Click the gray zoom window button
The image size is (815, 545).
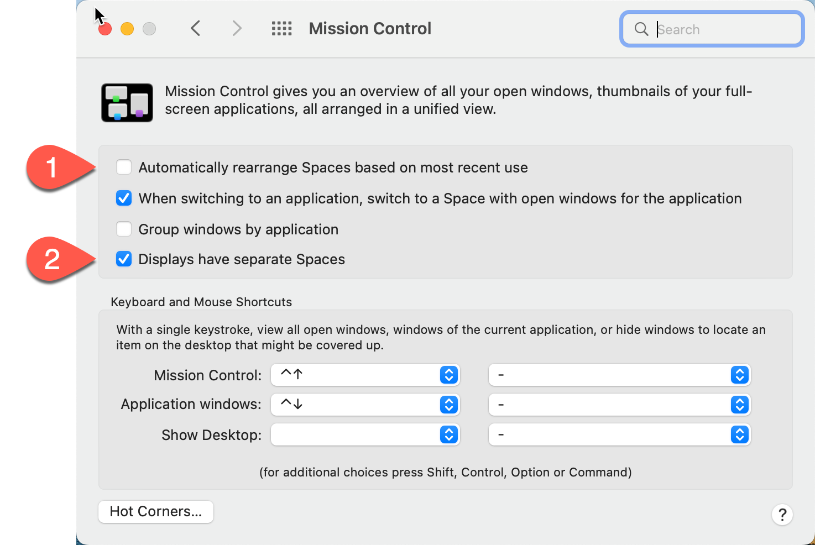[149, 29]
